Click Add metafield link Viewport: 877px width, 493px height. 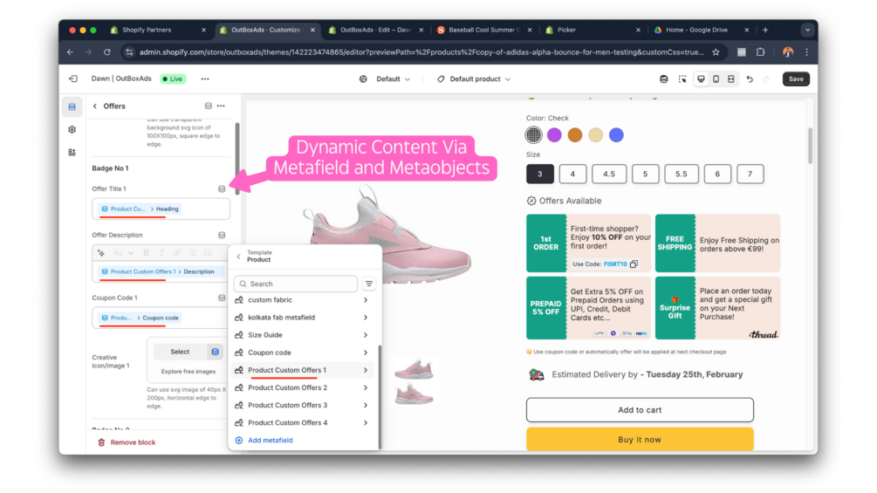[x=264, y=441]
